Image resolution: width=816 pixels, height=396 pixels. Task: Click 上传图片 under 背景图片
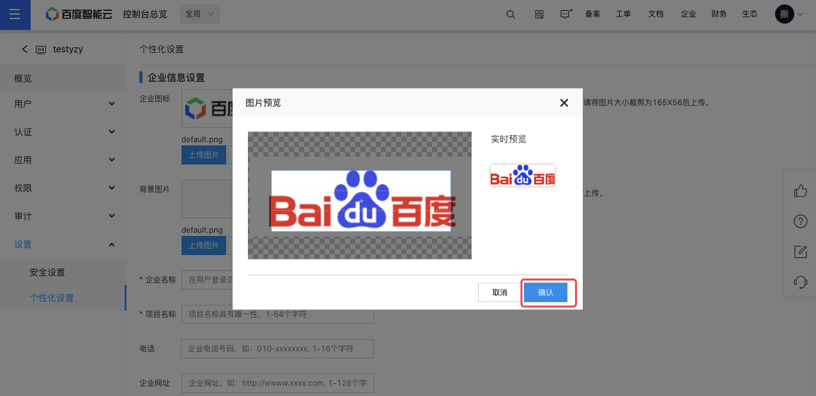[204, 246]
